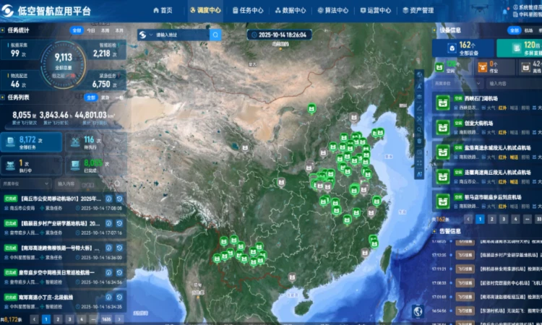This screenshot has height=325, width=542.
Task: Select 今日 filter in 任务统计
Action: (x=91, y=30)
